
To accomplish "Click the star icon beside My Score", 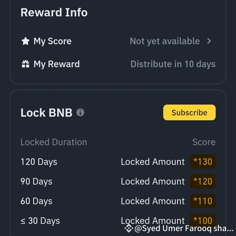I will tap(26, 41).
